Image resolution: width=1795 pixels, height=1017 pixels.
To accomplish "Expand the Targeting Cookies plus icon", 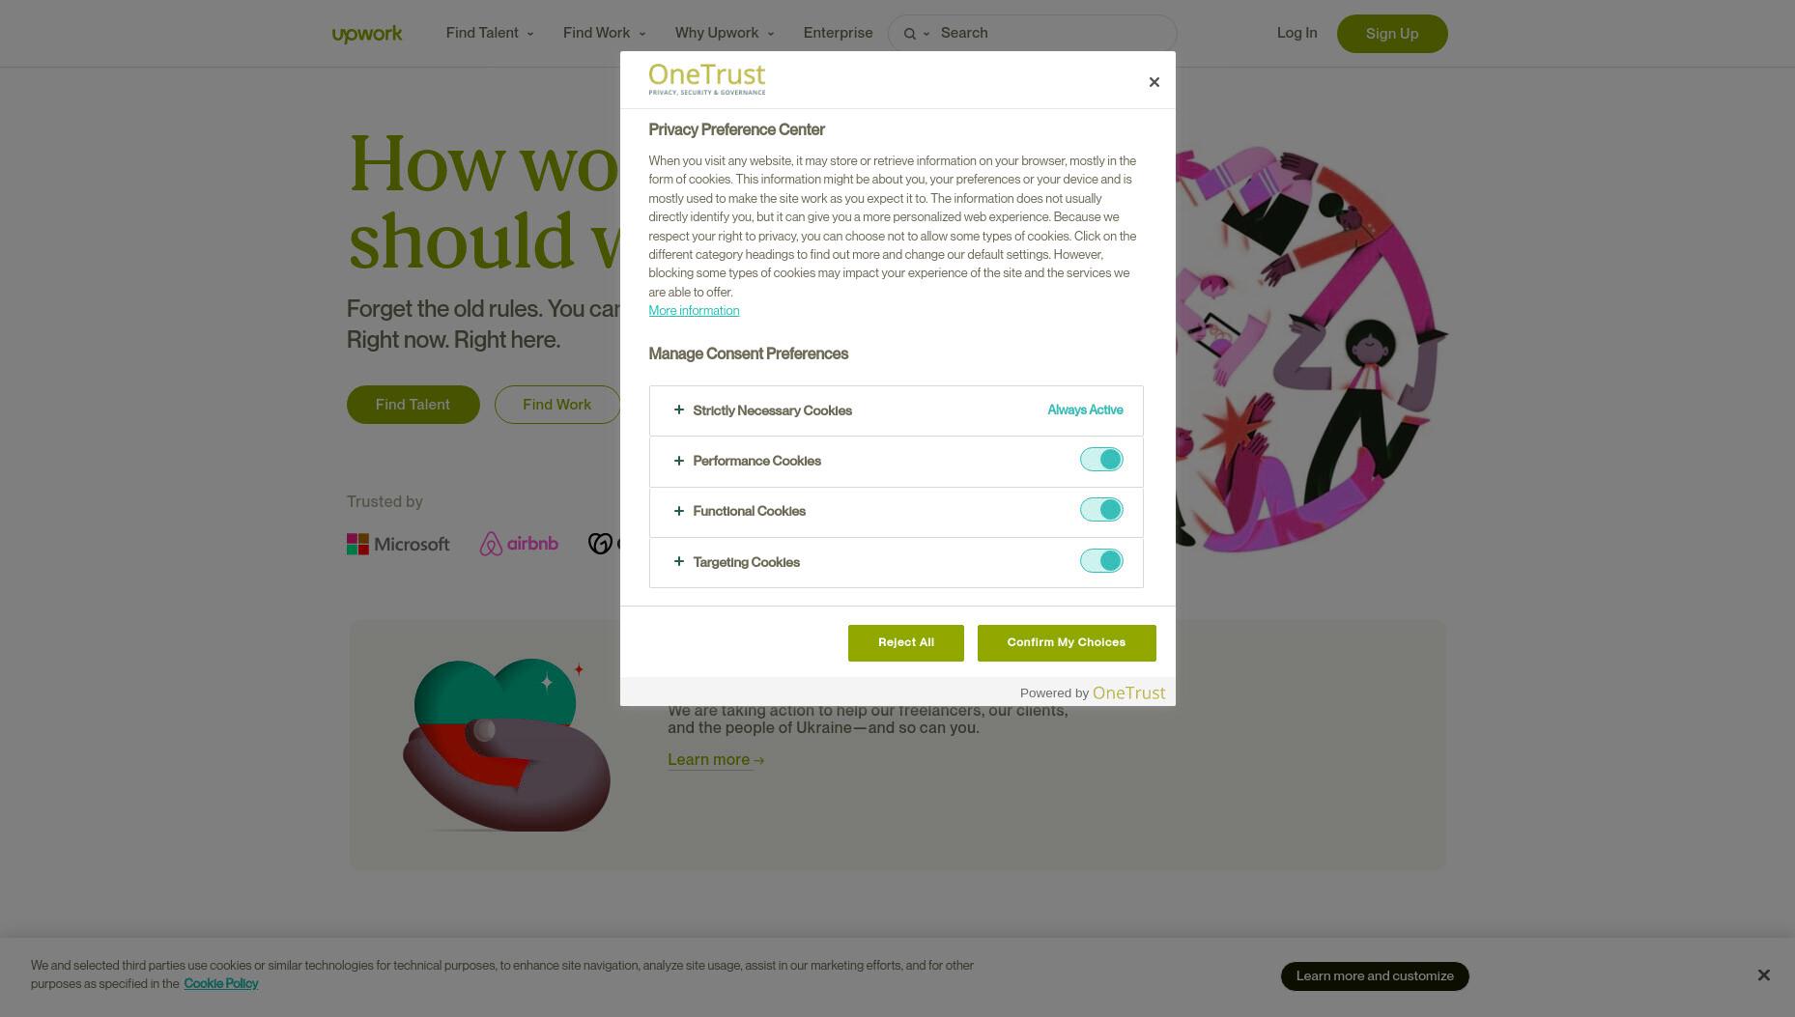I will pyautogui.click(x=678, y=561).
